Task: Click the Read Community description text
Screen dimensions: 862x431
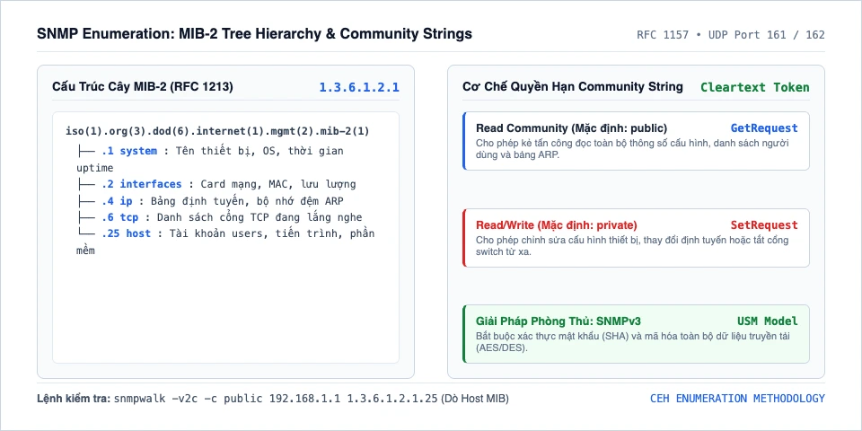Action: click(x=633, y=149)
